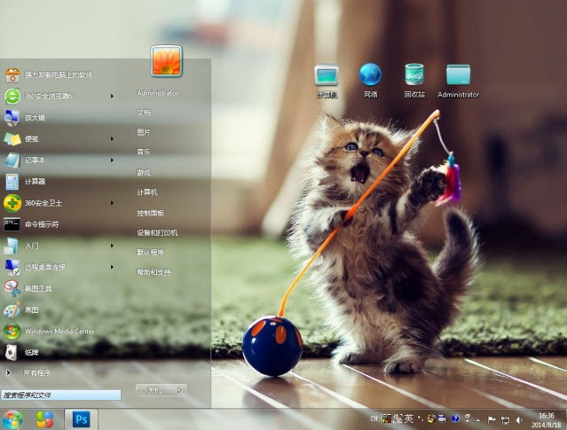Screen dimensions: 567x430
Task: Expand 360安全浏览器6 jump list arrow
Action: (112, 96)
